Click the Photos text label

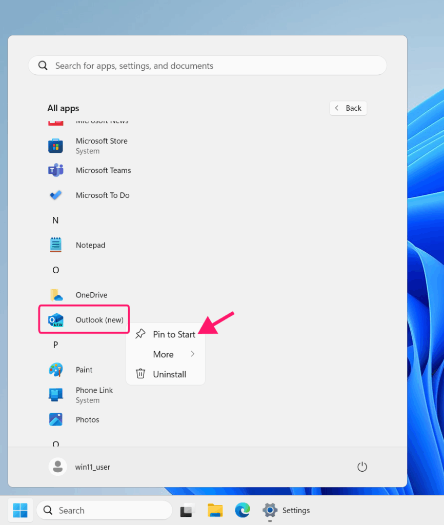click(x=87, y=419)
